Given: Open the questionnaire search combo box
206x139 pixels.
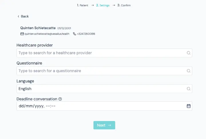Looking at the screenshot, I should point(104,71).
